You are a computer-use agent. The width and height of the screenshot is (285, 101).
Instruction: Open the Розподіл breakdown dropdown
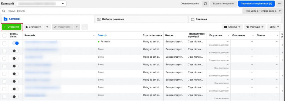(x=255, y=27)
